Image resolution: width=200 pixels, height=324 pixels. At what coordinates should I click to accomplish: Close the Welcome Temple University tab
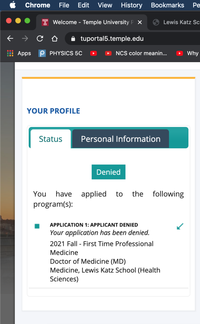click(x=140, y=22)
